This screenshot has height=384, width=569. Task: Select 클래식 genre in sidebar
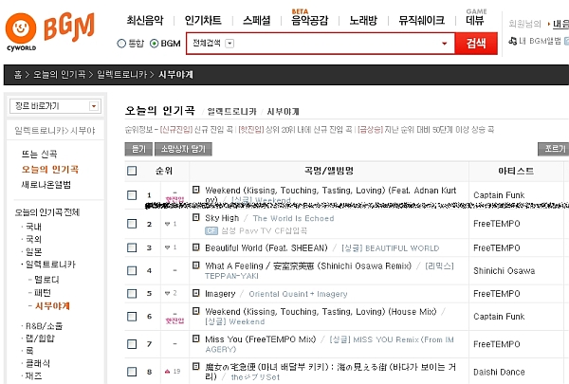pyautogui.click(x=38, y=363)
